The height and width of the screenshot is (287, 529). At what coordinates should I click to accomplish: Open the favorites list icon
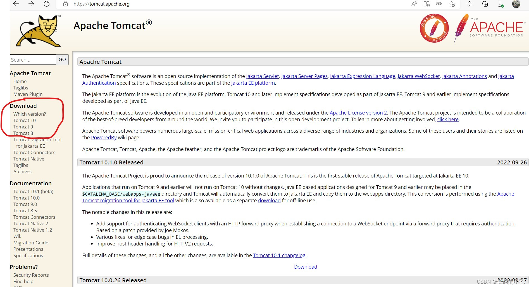470,4
